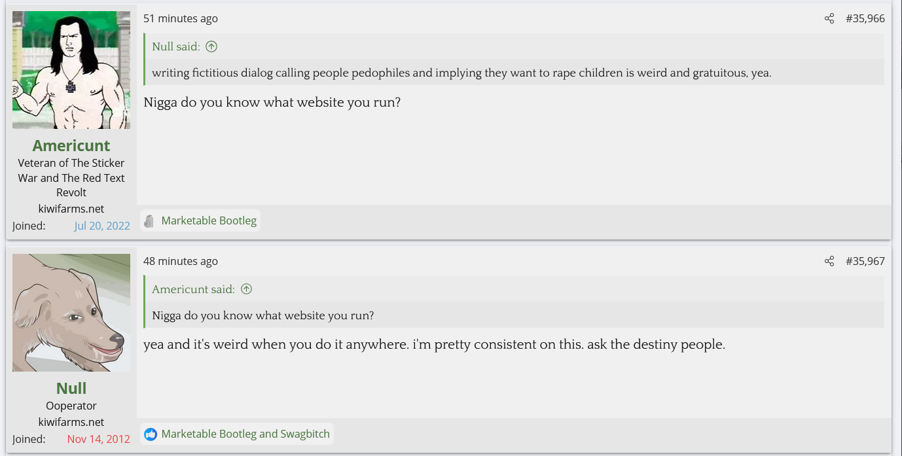Screen dimensions: 902x456
Task: View the "Marketable Bootleg" reaction list on post #35,966
Action: coord(209,220)
